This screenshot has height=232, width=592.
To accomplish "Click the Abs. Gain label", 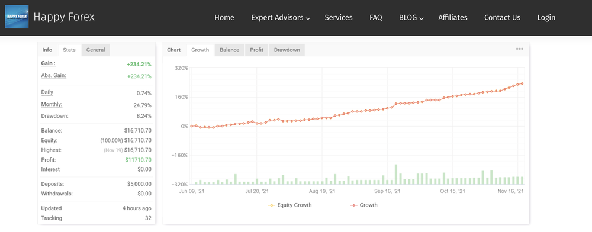I will 54,75.
